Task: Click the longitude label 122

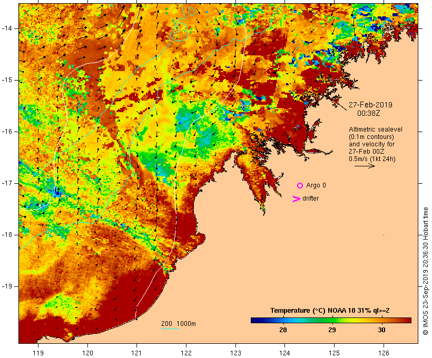Action: click(x=186, y=353)
